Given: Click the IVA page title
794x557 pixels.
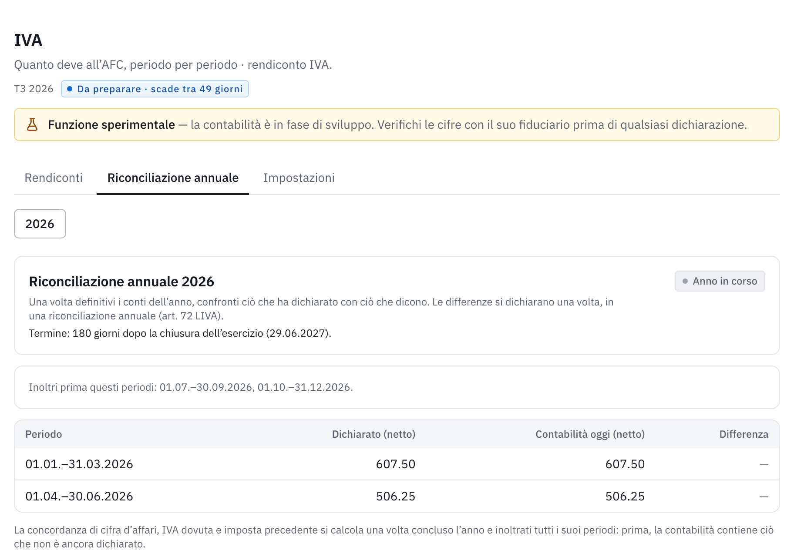Looking at the screenshot, I should (28, 40).
